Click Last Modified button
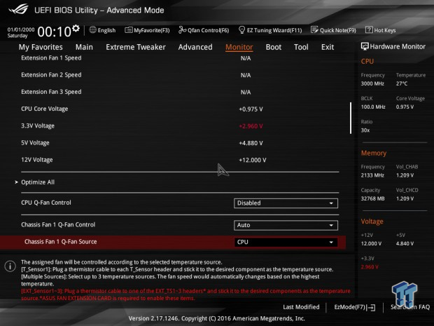 [x=301, y=307]
